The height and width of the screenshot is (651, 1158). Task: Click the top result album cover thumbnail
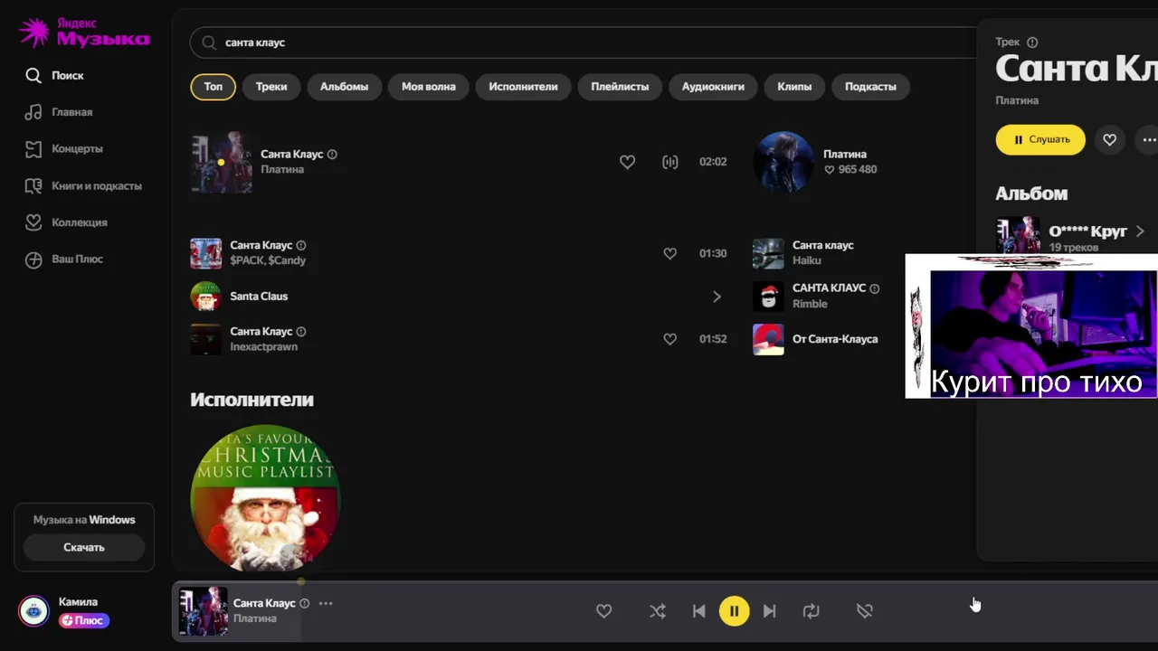point(221,162)
